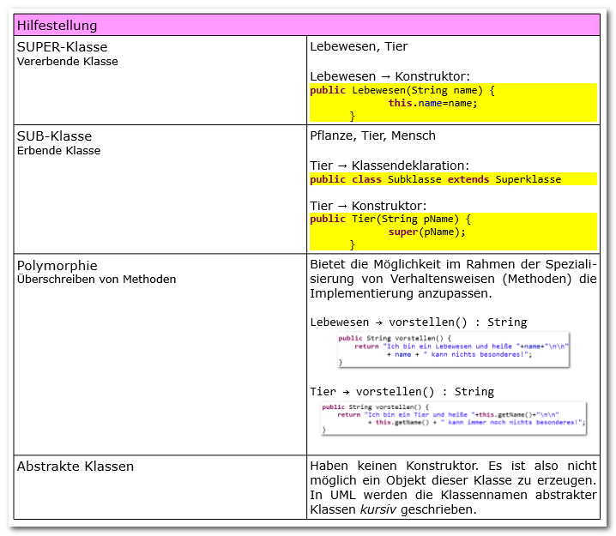Open the Lebewesen vorstellen() code snippet image
This screenshot has height=536, width=616.
(453, 350)
